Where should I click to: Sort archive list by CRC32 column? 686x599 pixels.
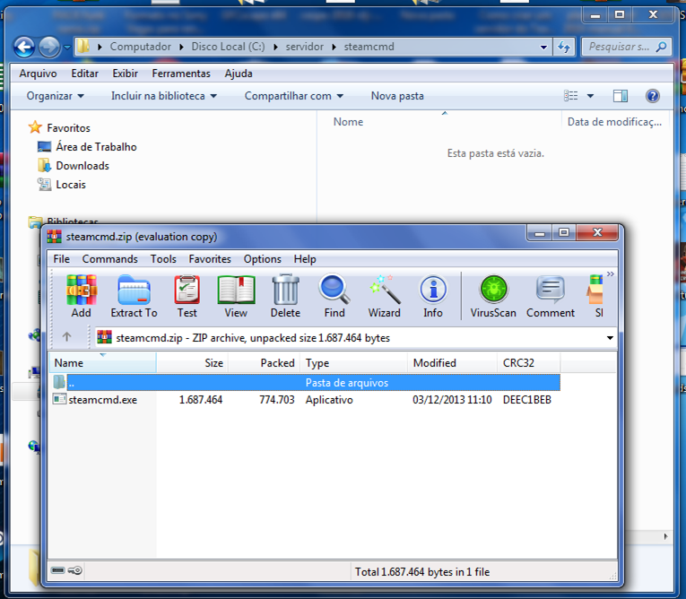pos(528,363)
